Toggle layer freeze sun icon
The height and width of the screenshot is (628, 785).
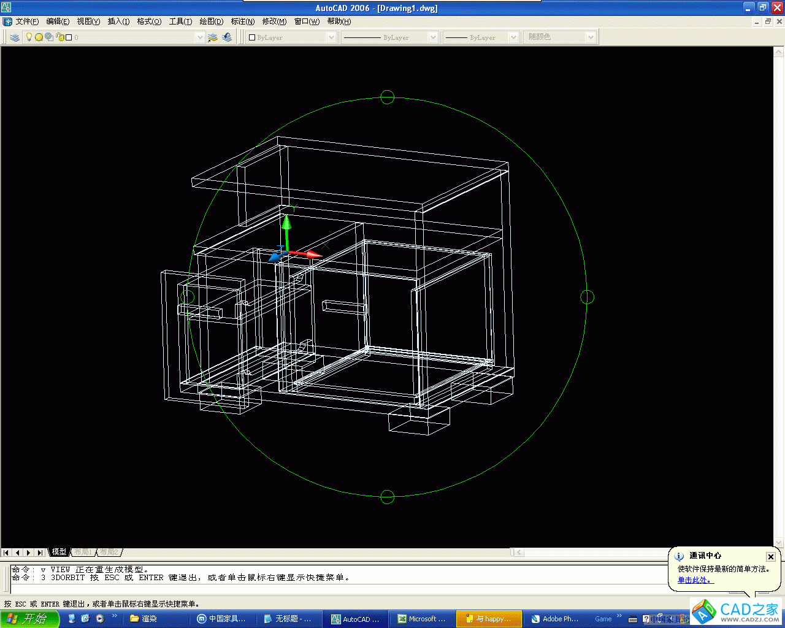39,37
